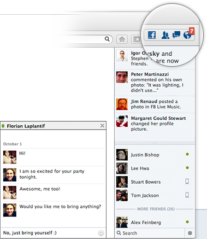Select Stuart Bowers in the friends list

(155, 182)
